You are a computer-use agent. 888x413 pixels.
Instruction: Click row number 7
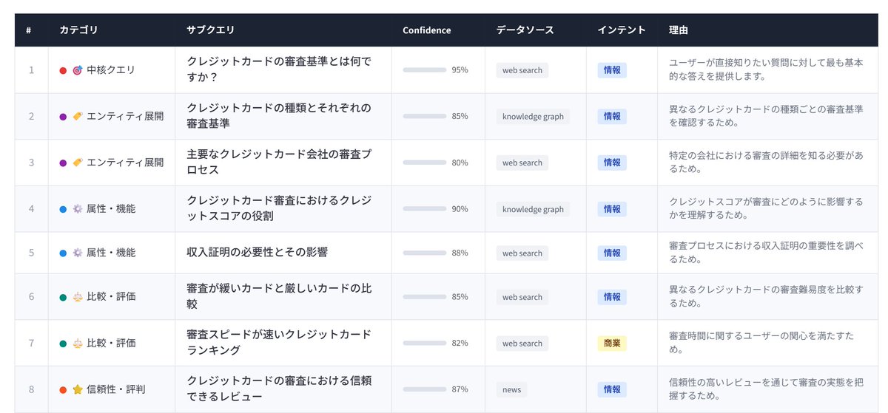point(31,344)
